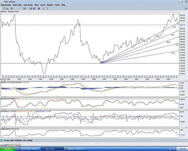This screenshot has width=188, height=151.
Task: Switch to Auslanco GBP/JPY Firefox taskbar window
Action: (x=76, y=149)
